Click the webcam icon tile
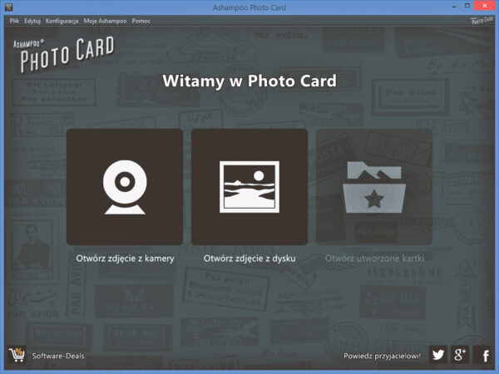This screenshot has width=499, height=374. [x=125, y=187]
